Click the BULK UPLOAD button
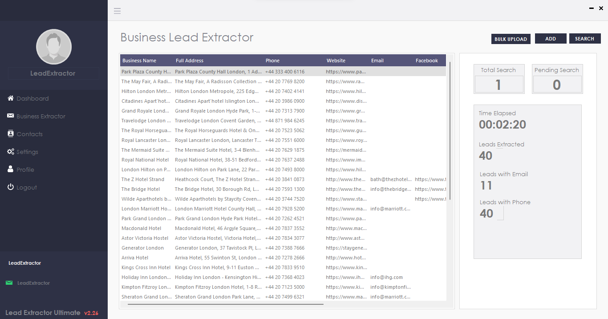Screen dimensions: 608x319 coord(511,39)
